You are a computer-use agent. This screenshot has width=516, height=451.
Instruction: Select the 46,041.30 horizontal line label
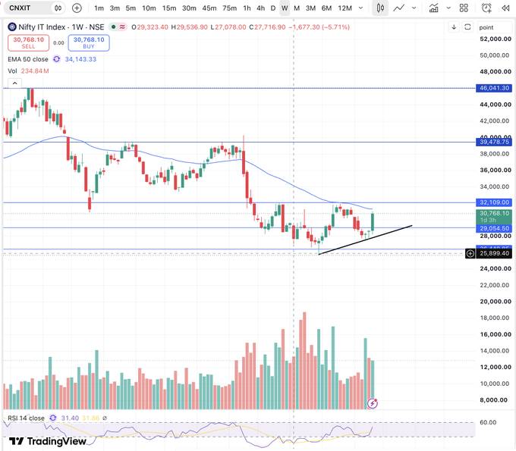[x=494, y=88]
